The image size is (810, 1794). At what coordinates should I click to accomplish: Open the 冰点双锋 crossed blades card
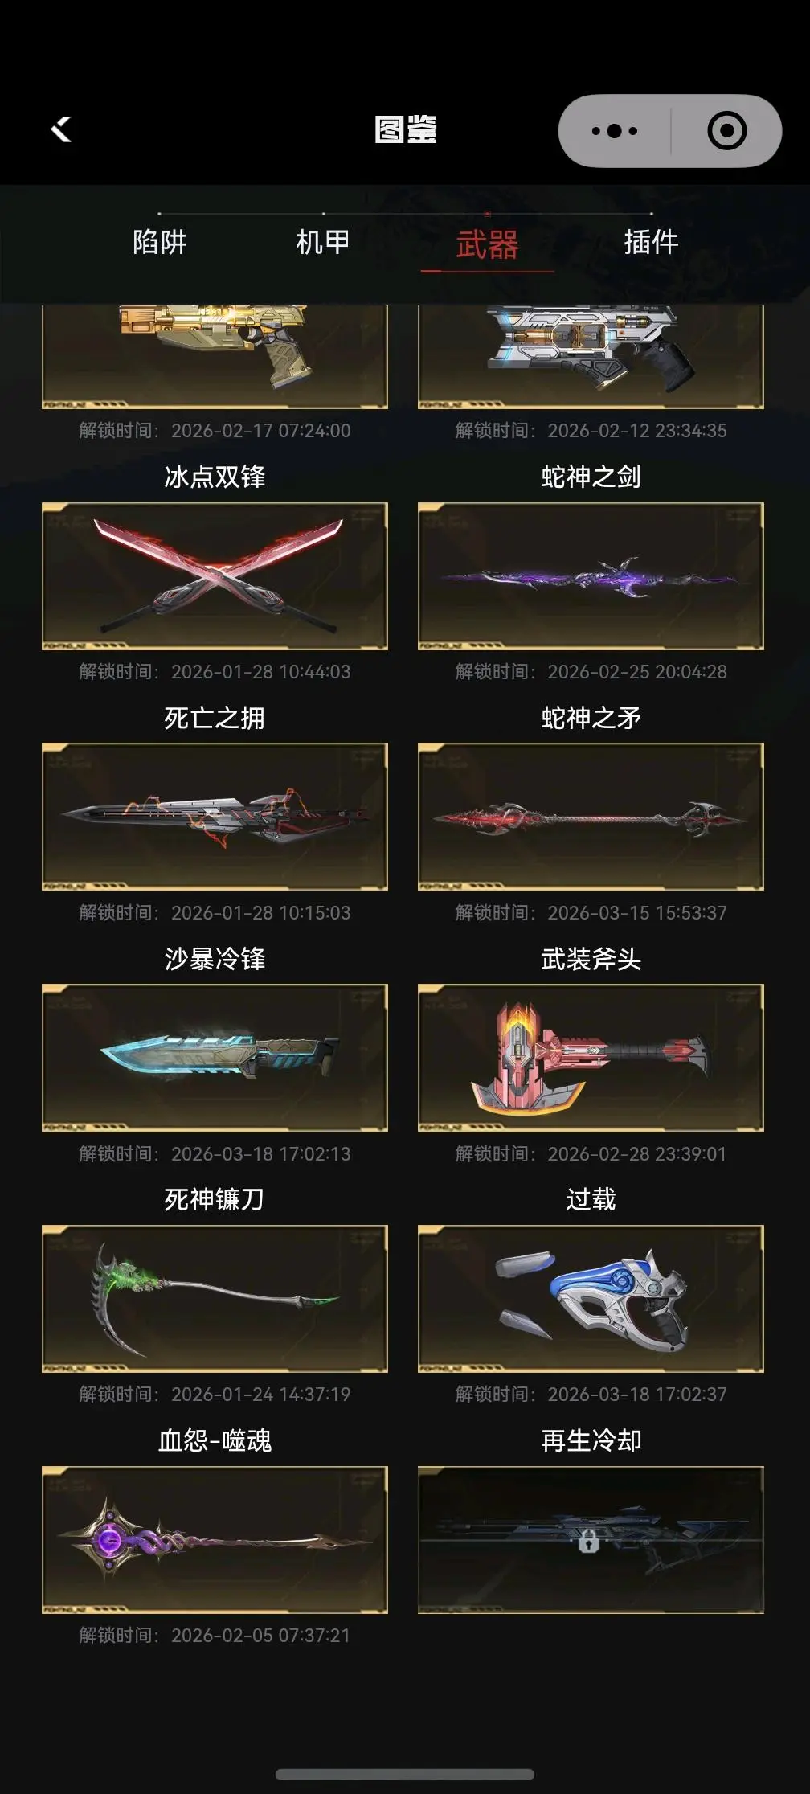click(x=215, y=576)
